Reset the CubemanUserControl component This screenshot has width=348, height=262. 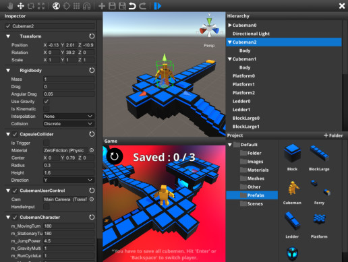pos(92,191)
